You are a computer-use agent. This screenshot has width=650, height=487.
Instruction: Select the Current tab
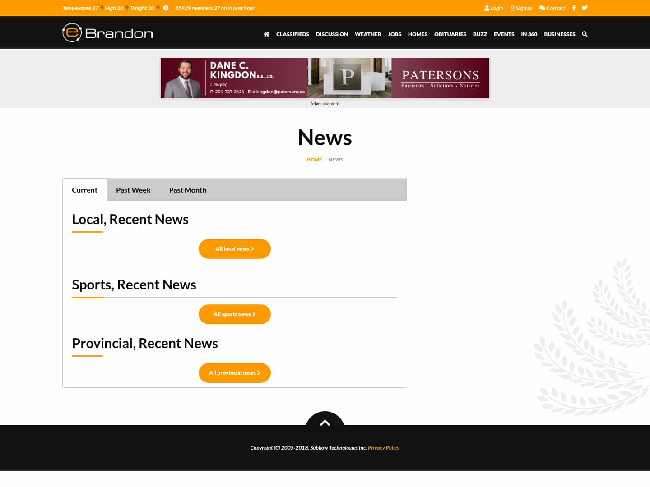click(x=84, y=190)
